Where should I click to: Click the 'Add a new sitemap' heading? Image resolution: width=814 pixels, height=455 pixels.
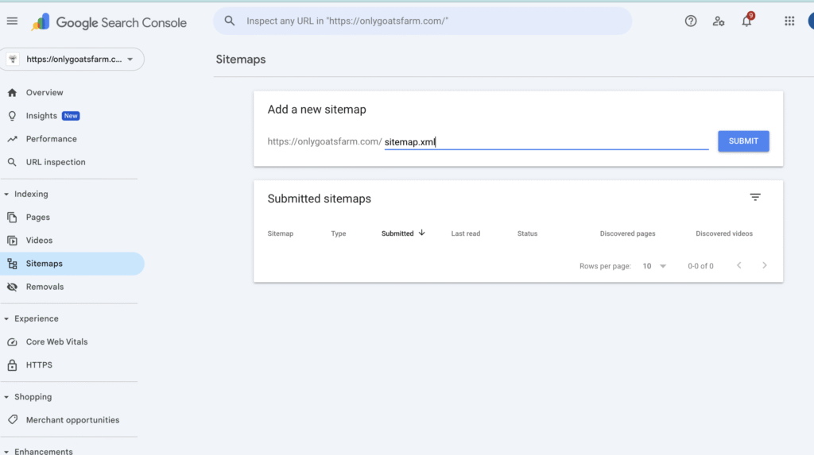point(316,110)
